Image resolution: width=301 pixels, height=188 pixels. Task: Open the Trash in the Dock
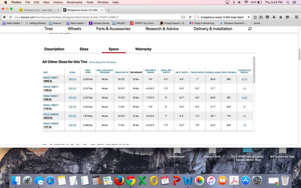[285, 180]
